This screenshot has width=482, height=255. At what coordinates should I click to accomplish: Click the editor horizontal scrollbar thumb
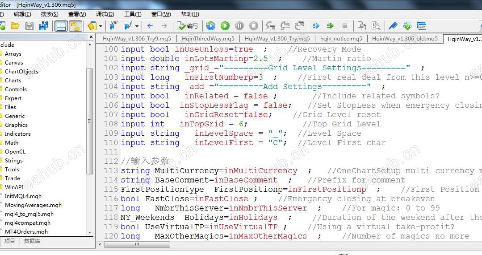(137, 244)
